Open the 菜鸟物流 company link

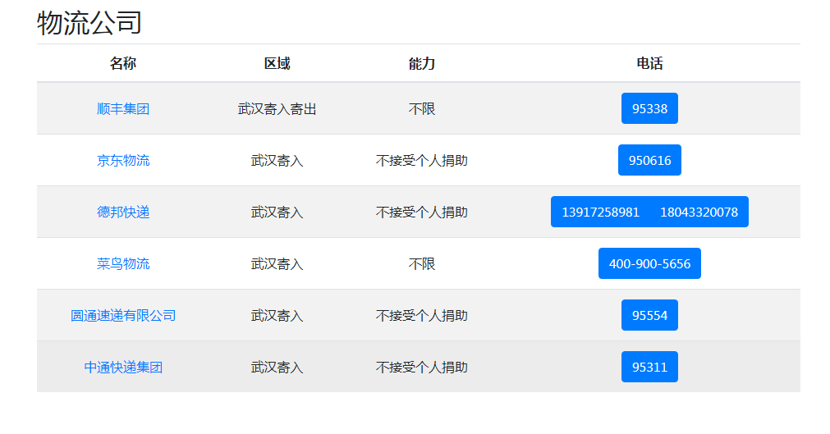123,263
